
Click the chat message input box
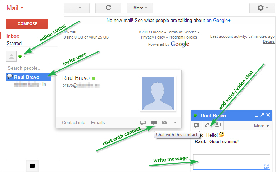coord(231,162)
